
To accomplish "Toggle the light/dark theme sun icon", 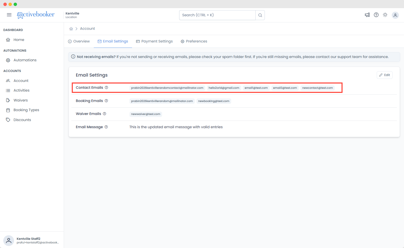I will [385, 15].
